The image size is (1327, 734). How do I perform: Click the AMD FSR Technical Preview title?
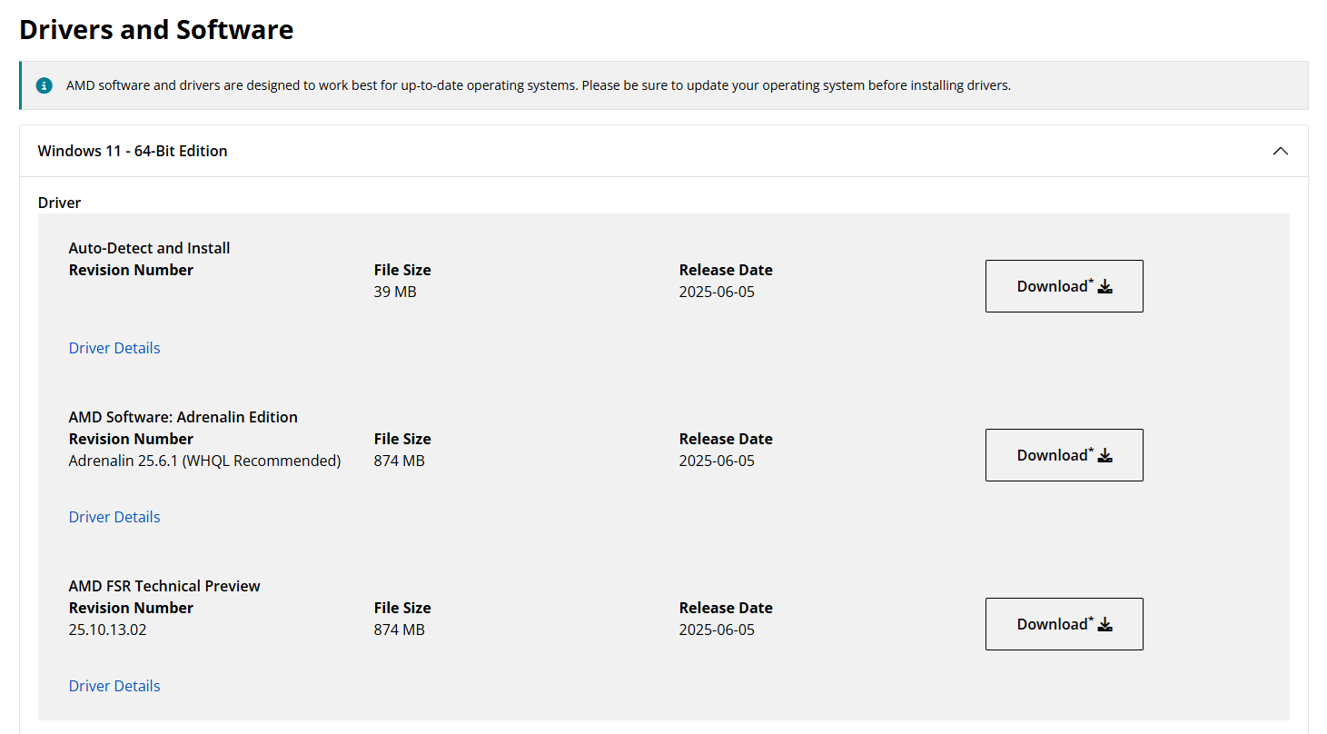click(x=164, y=586)
